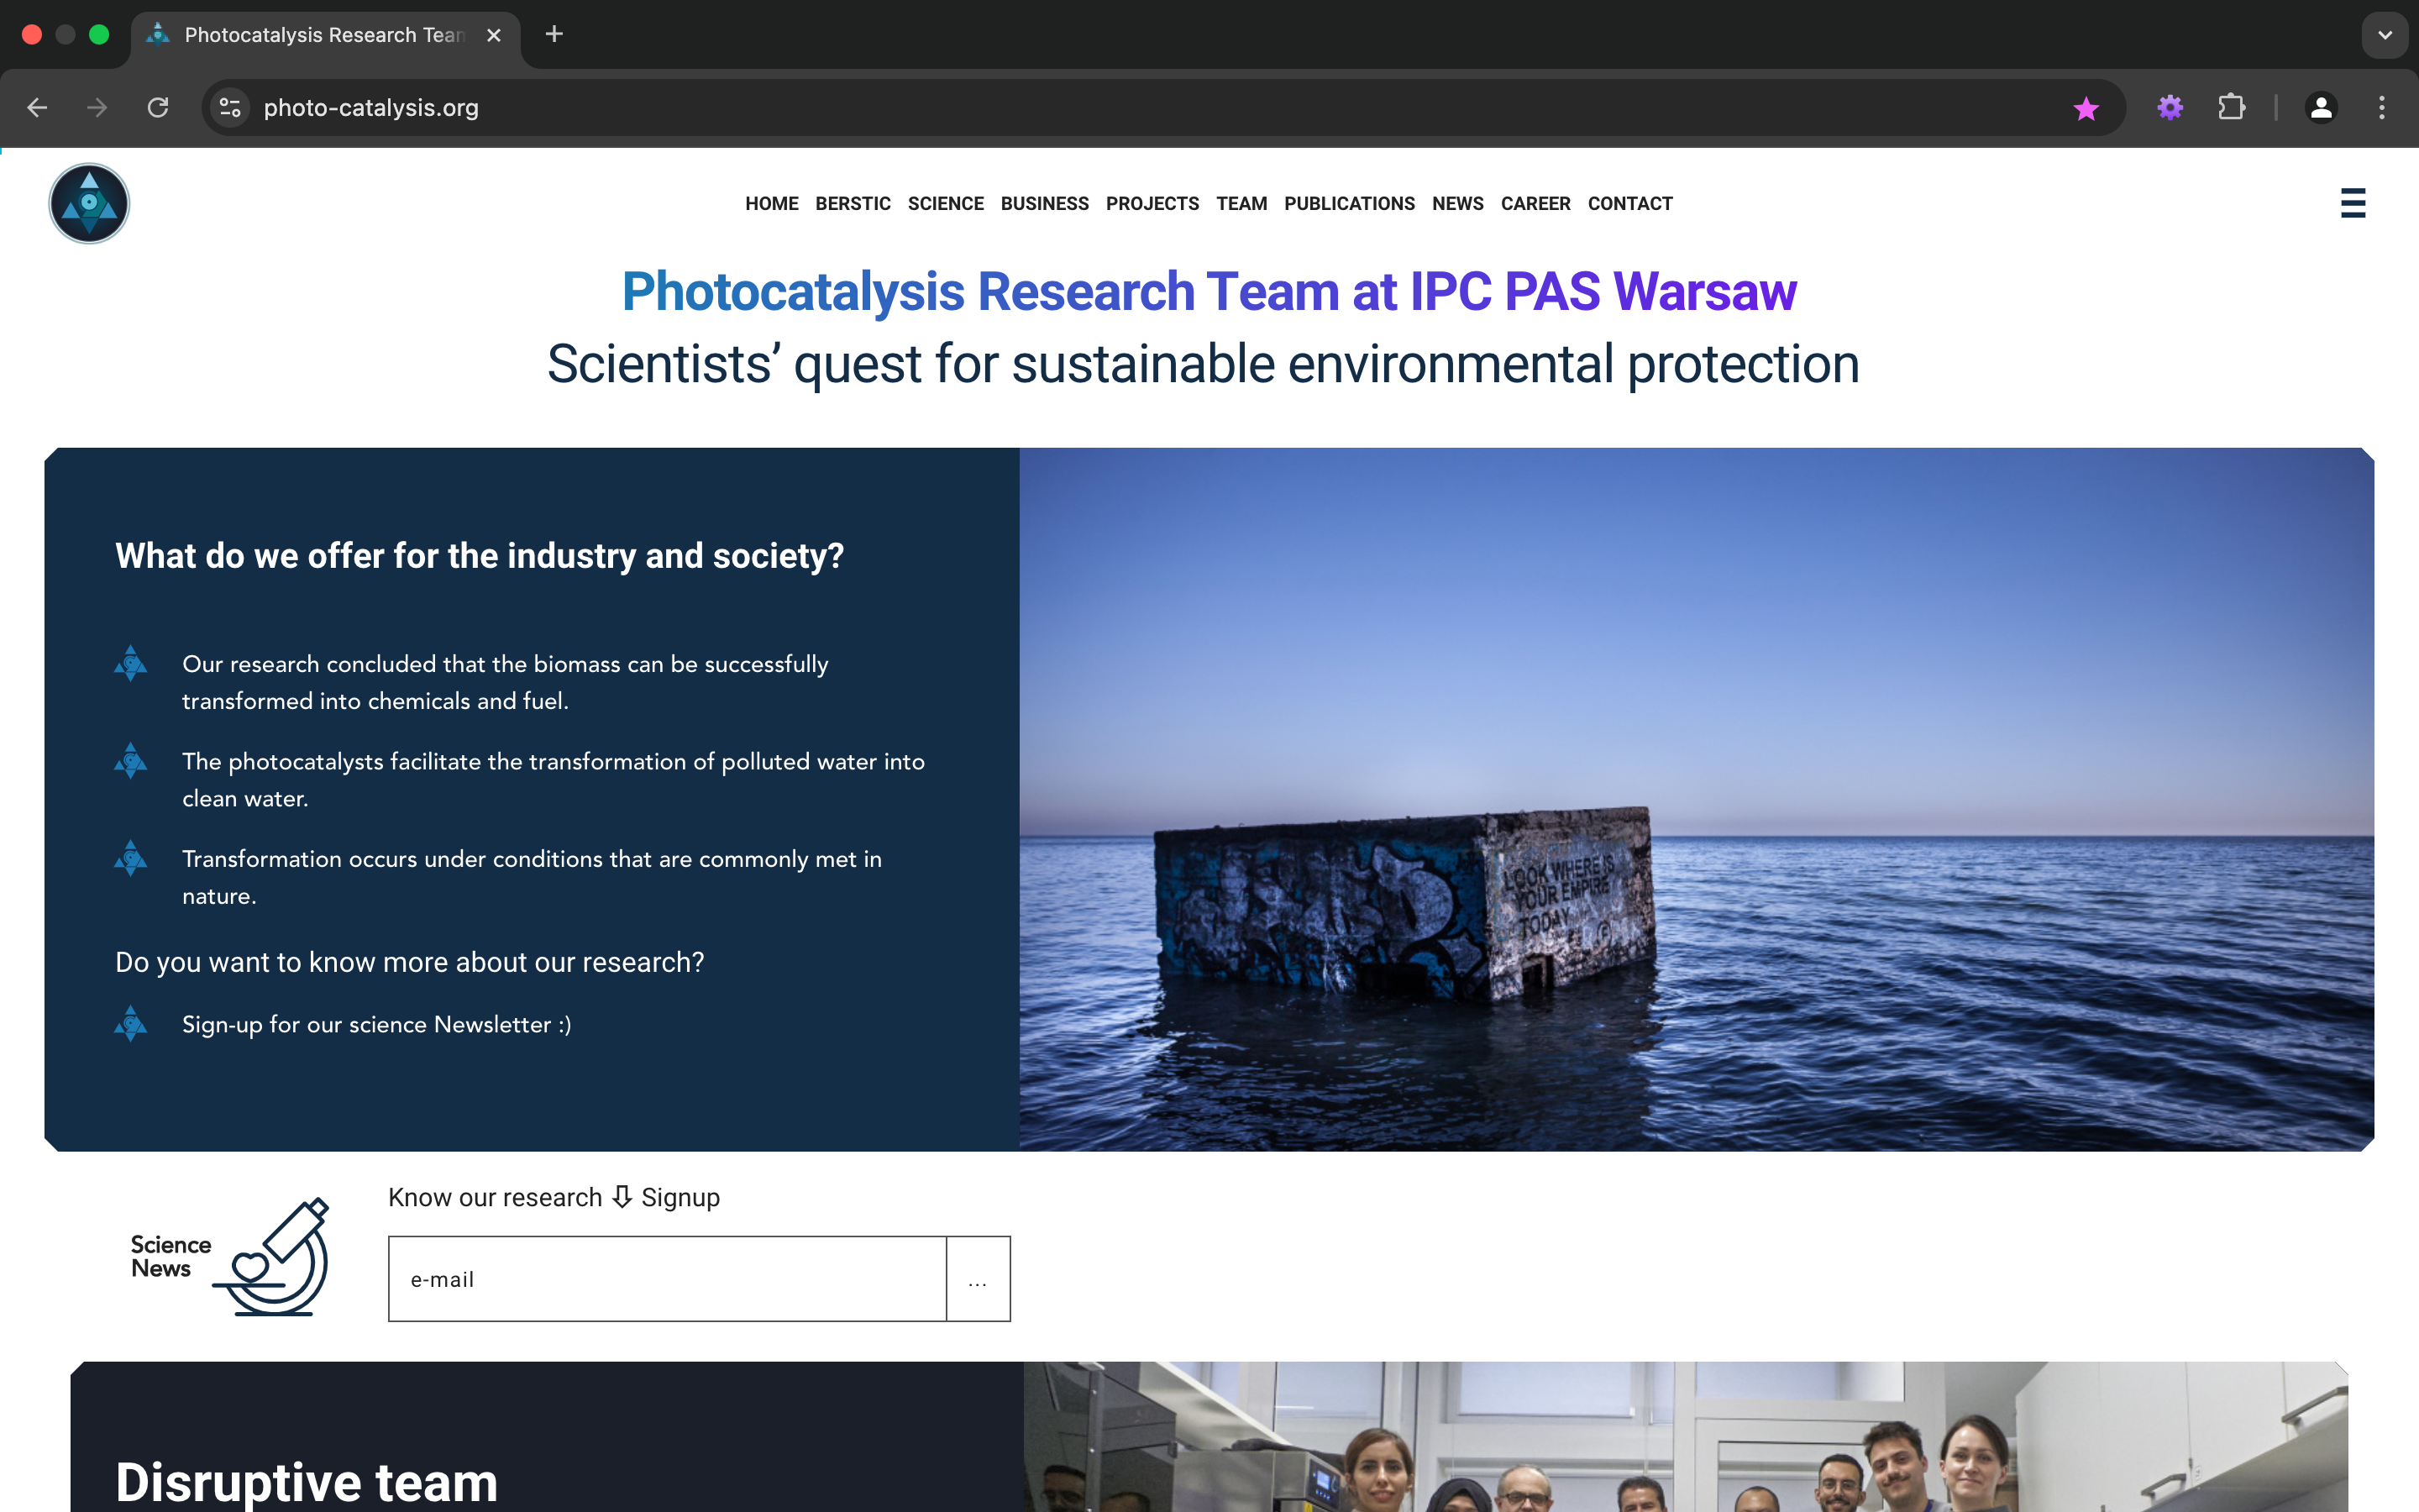This screenshot has width=2419, height=1512.
Task: Open the BUSINESS menu item
Action: (x=1045, y=203)
